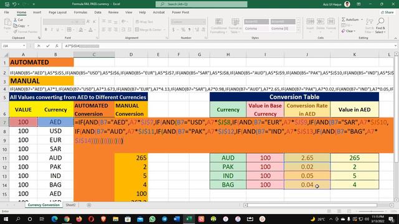Viewport: 399px width, 224px height.
Task: Open Word from the taskbar
Action: (x=177, y=219)
